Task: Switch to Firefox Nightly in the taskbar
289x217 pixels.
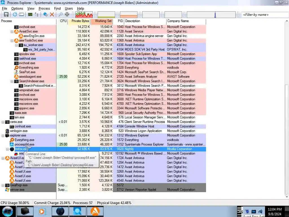Action: [x=60, y=211]
